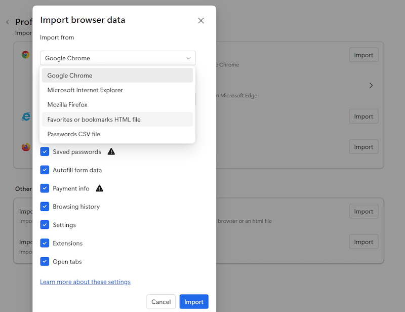
Task: Close the Import browser data dialog
Action: point(201,20)
